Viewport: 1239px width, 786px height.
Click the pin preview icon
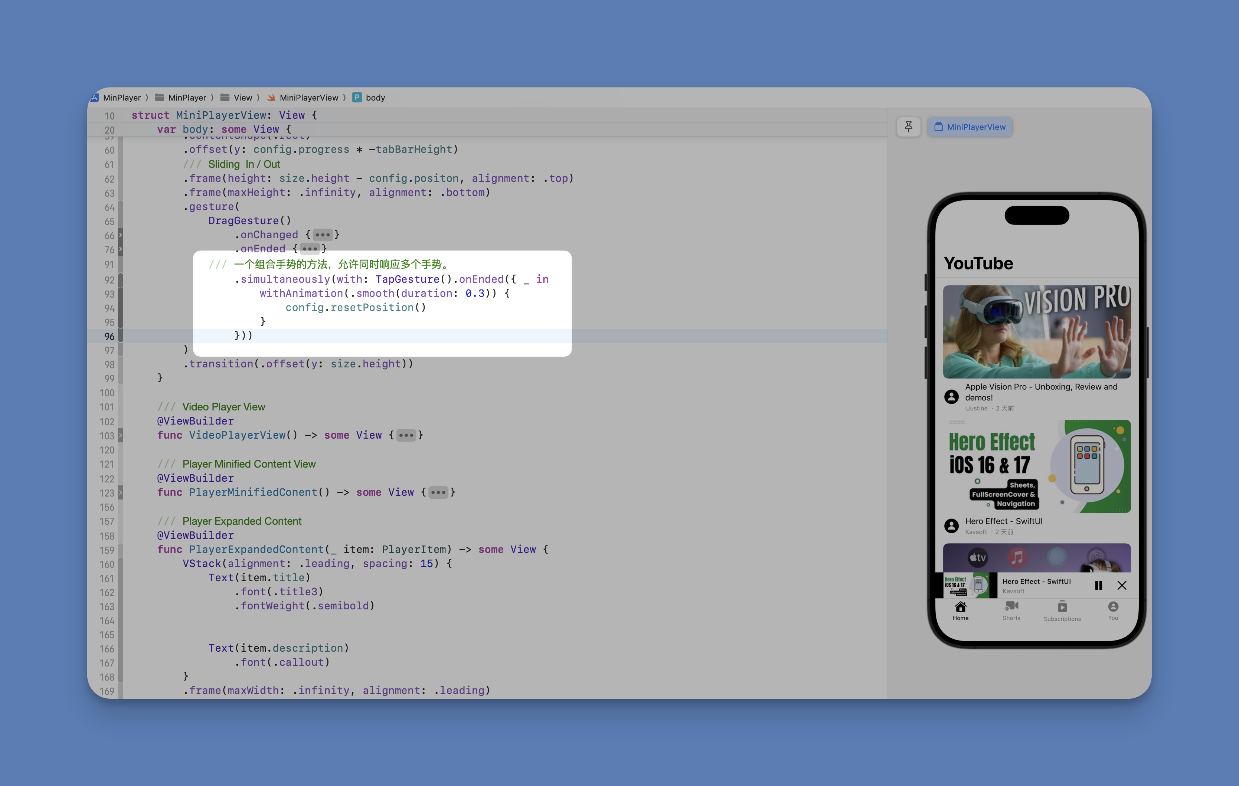point(908,127)
